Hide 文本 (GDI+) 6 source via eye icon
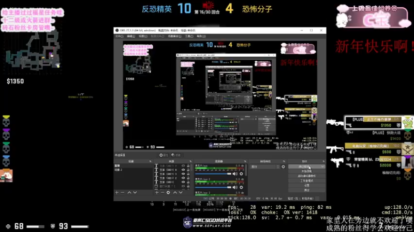This screenshot has height=232, width=414. 183,170
